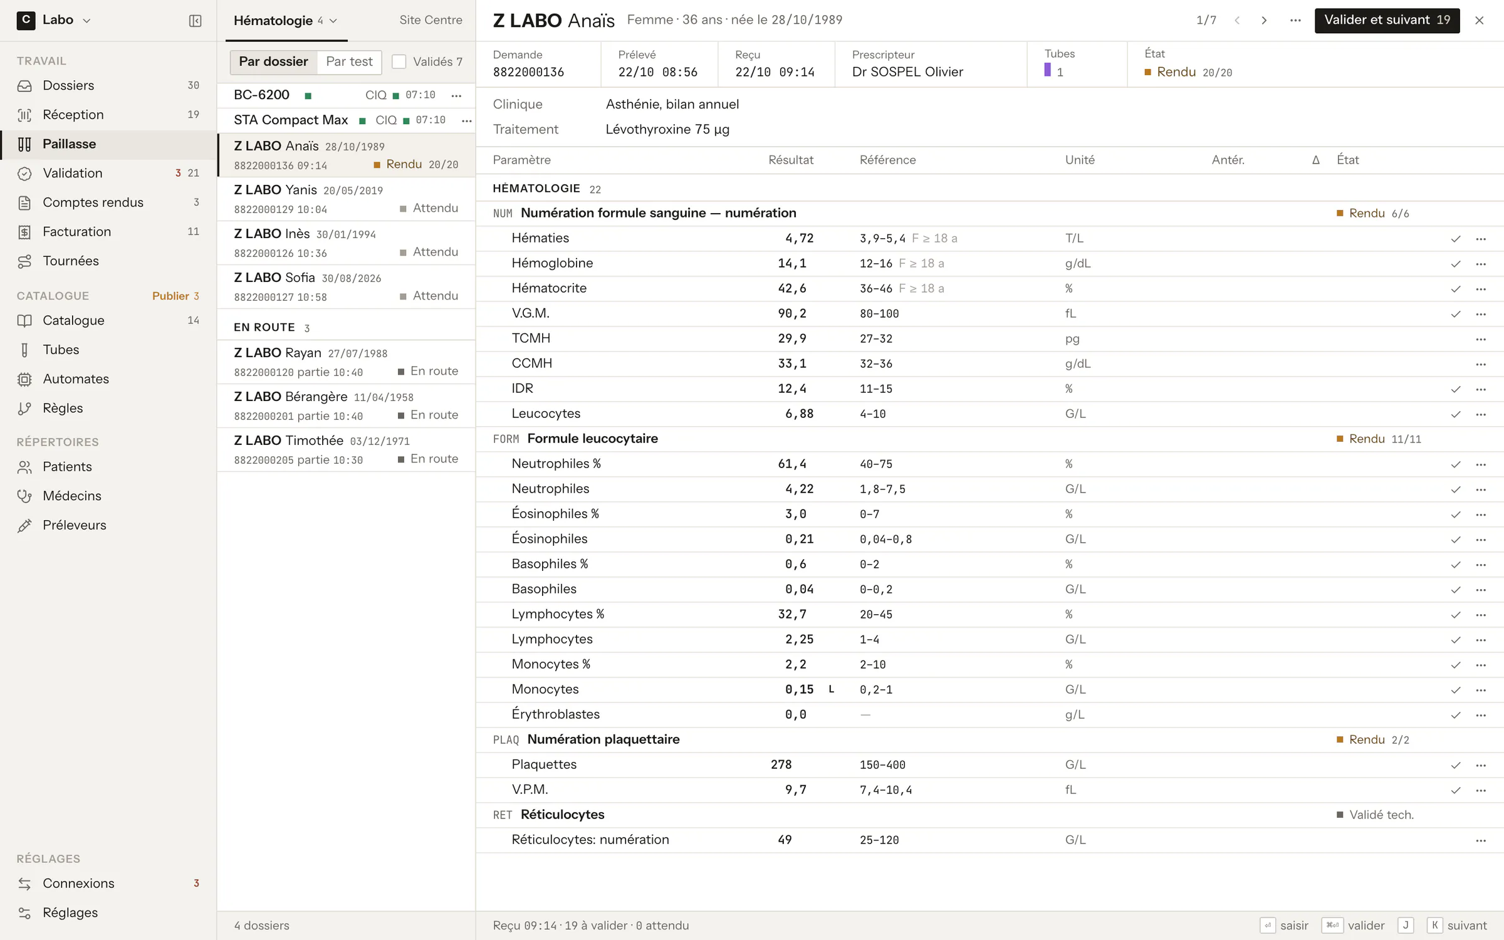Open Facturation in sidebar
The width and height of the screenshot is (1504, 940).
(108, 232)
